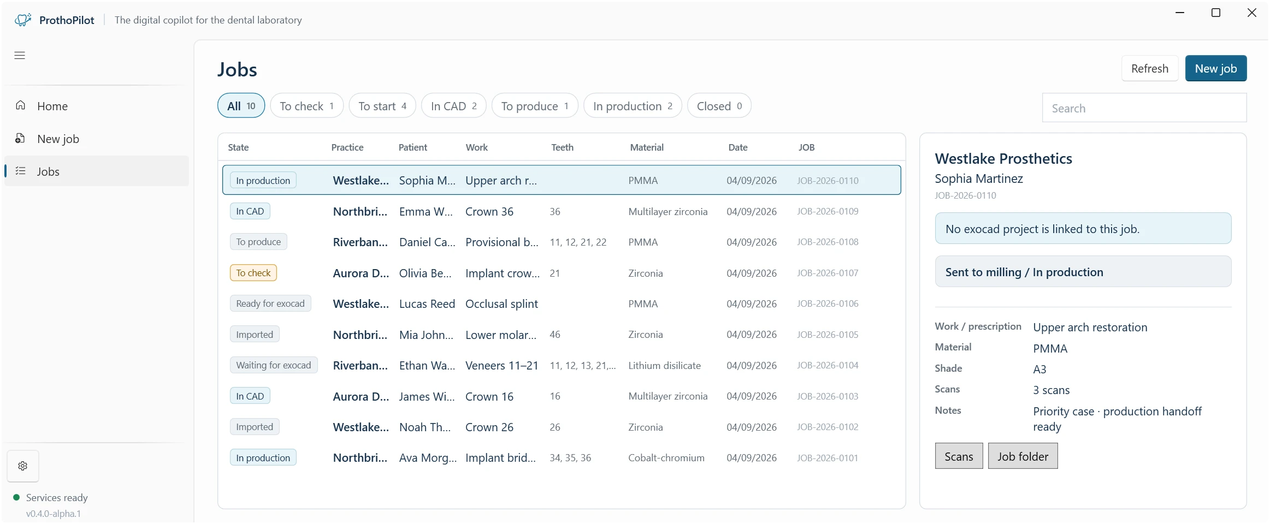Click the JOB column header
This screenshot has height=524, width=1270.
[806, 147]
